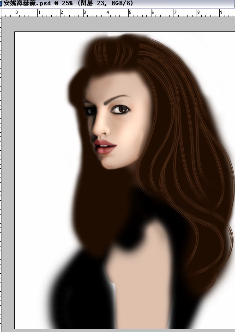Viewport: 235px width, 332px height.
Task: Click the combed-back hair strands on top
Action: [x=112, y=53]
